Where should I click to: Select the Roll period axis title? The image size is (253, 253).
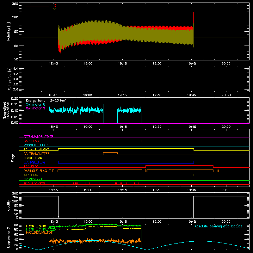(9, 79)
